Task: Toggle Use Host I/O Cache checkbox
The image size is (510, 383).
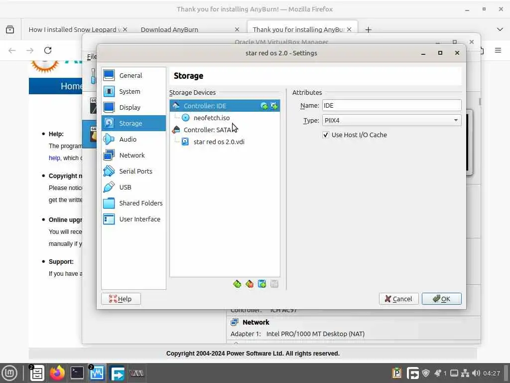Action: tap(326, 135)
